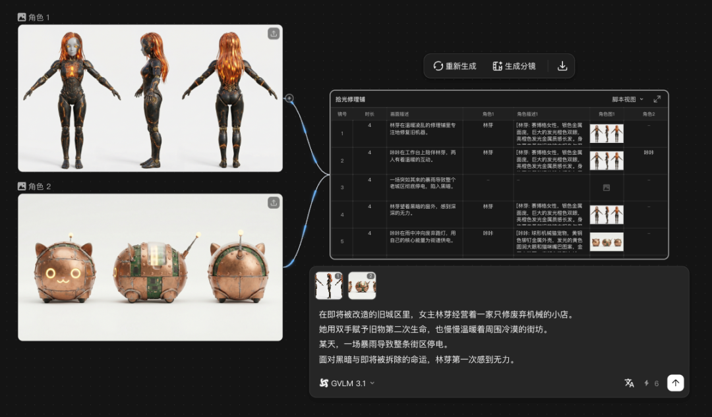
Task: Expand the 拾光修理铺 panel to fullscreen
Action: point(657,99)
